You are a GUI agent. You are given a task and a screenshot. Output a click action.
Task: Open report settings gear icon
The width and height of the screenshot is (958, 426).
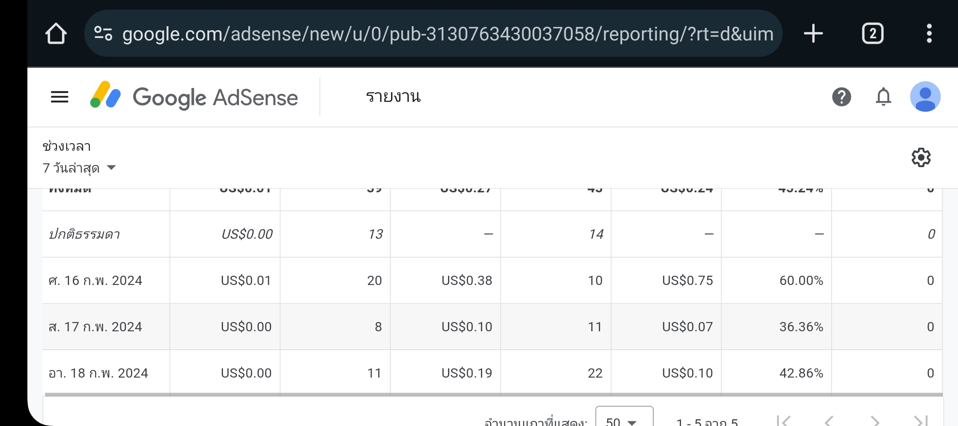click(921, 158)
